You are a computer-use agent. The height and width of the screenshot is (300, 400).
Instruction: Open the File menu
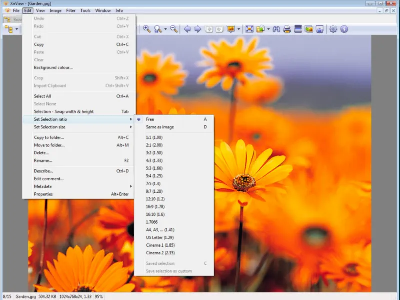coord(16,10)
